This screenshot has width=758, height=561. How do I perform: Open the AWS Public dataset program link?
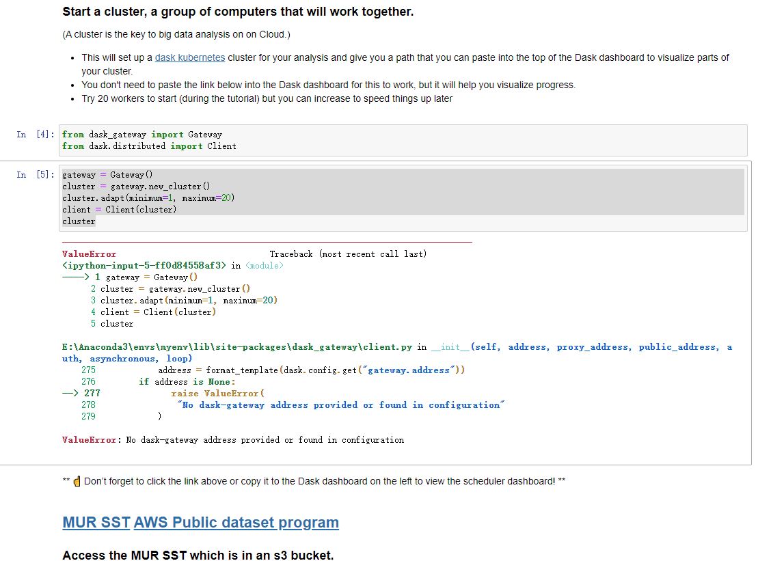click(236, 522)
